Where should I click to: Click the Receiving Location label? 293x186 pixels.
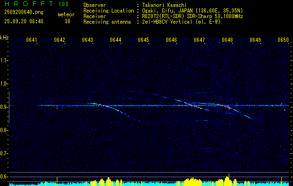(106, 10)
